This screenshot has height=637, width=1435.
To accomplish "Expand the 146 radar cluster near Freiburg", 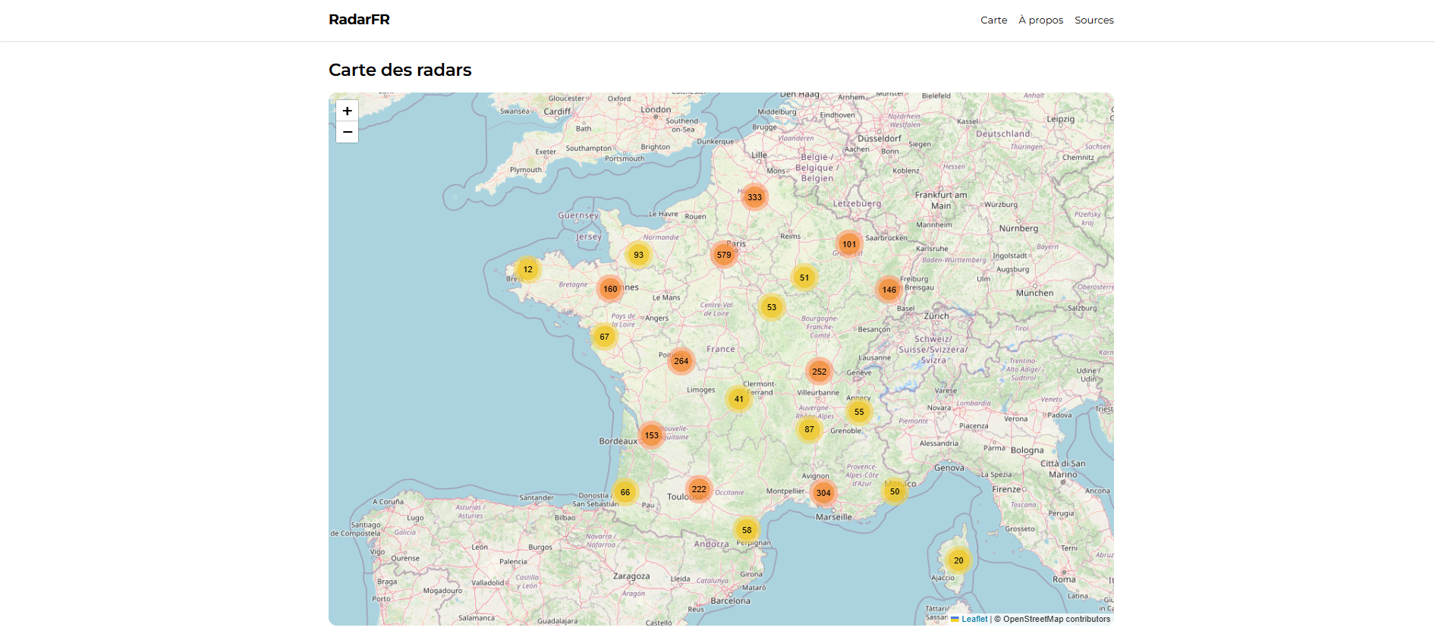I will tap(889, 290).
